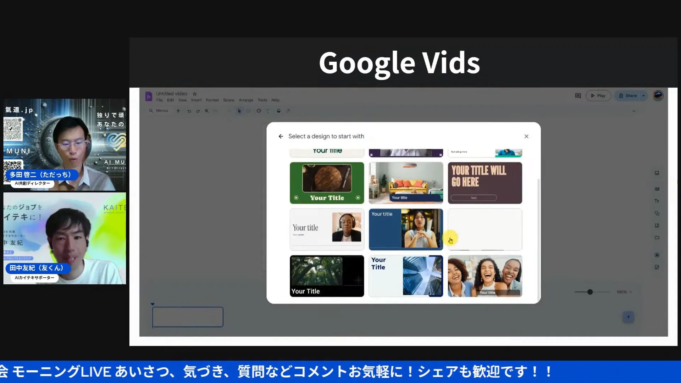Open the Help menu

point(276,100)
